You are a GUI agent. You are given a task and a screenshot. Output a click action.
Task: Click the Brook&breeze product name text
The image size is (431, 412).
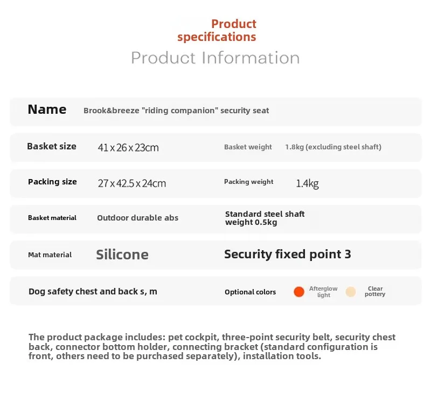coord(176,111)
